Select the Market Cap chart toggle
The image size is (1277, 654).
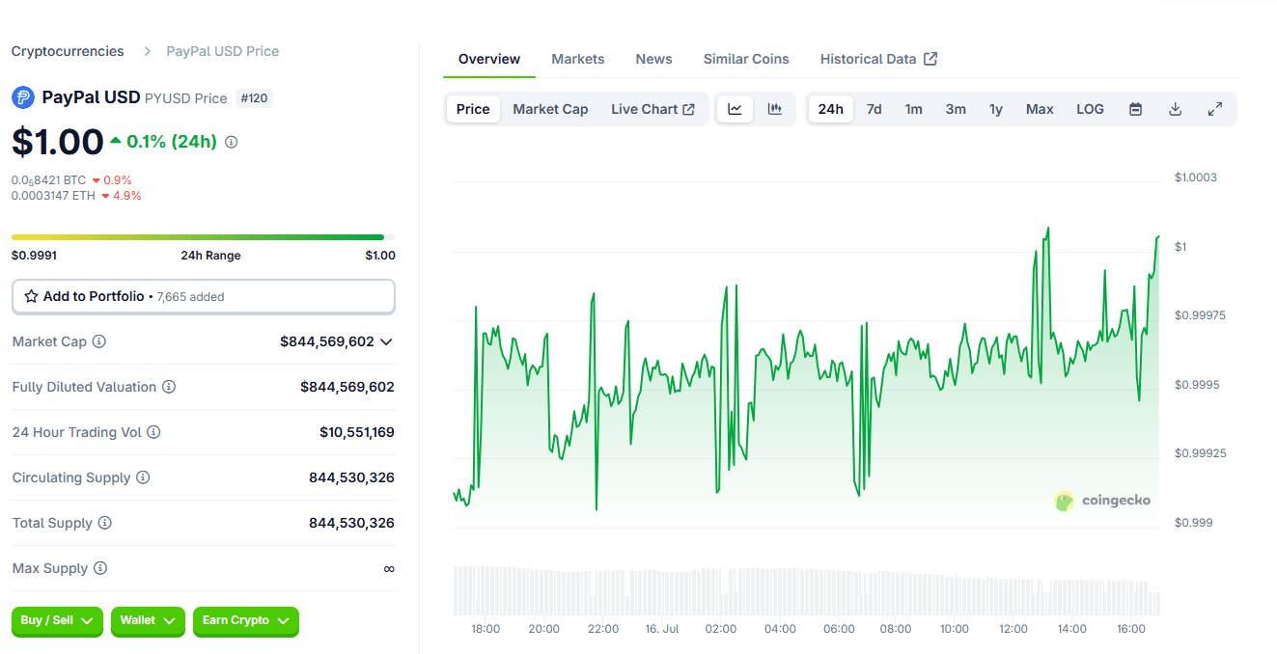pyautogui.click(x=550, y=109)
